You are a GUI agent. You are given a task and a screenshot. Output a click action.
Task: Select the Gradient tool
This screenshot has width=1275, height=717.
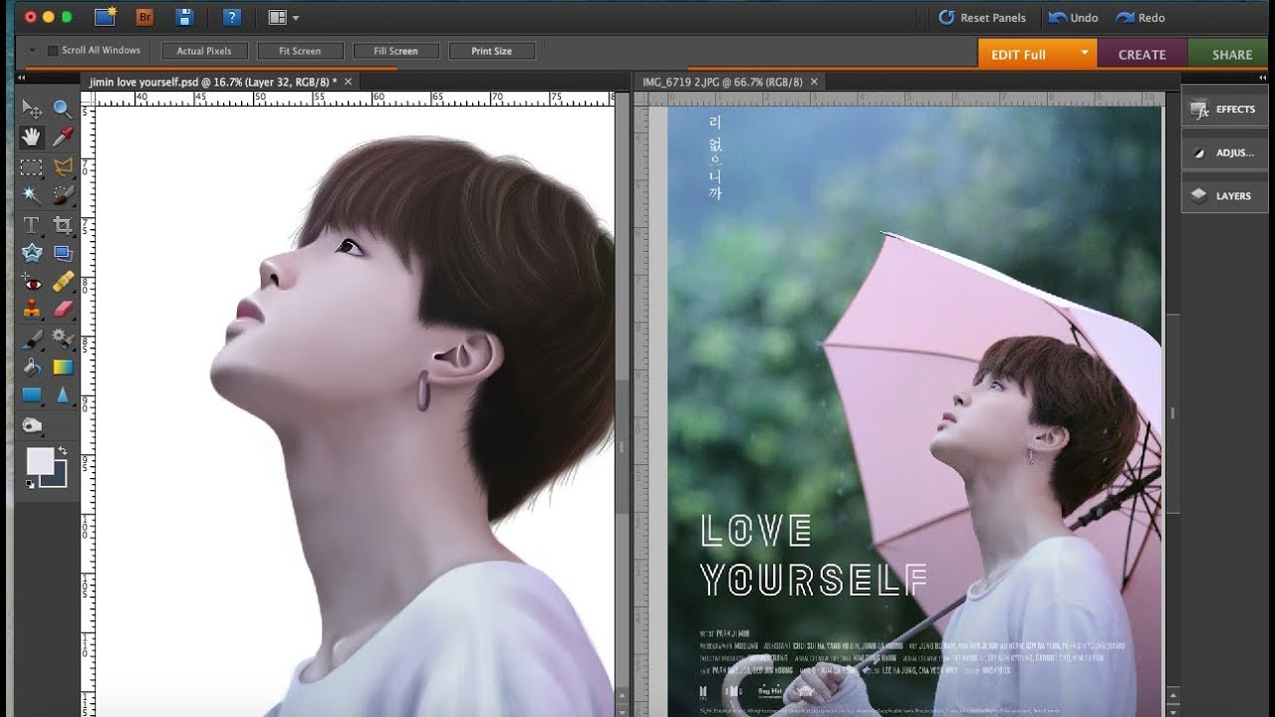point(63,367)
